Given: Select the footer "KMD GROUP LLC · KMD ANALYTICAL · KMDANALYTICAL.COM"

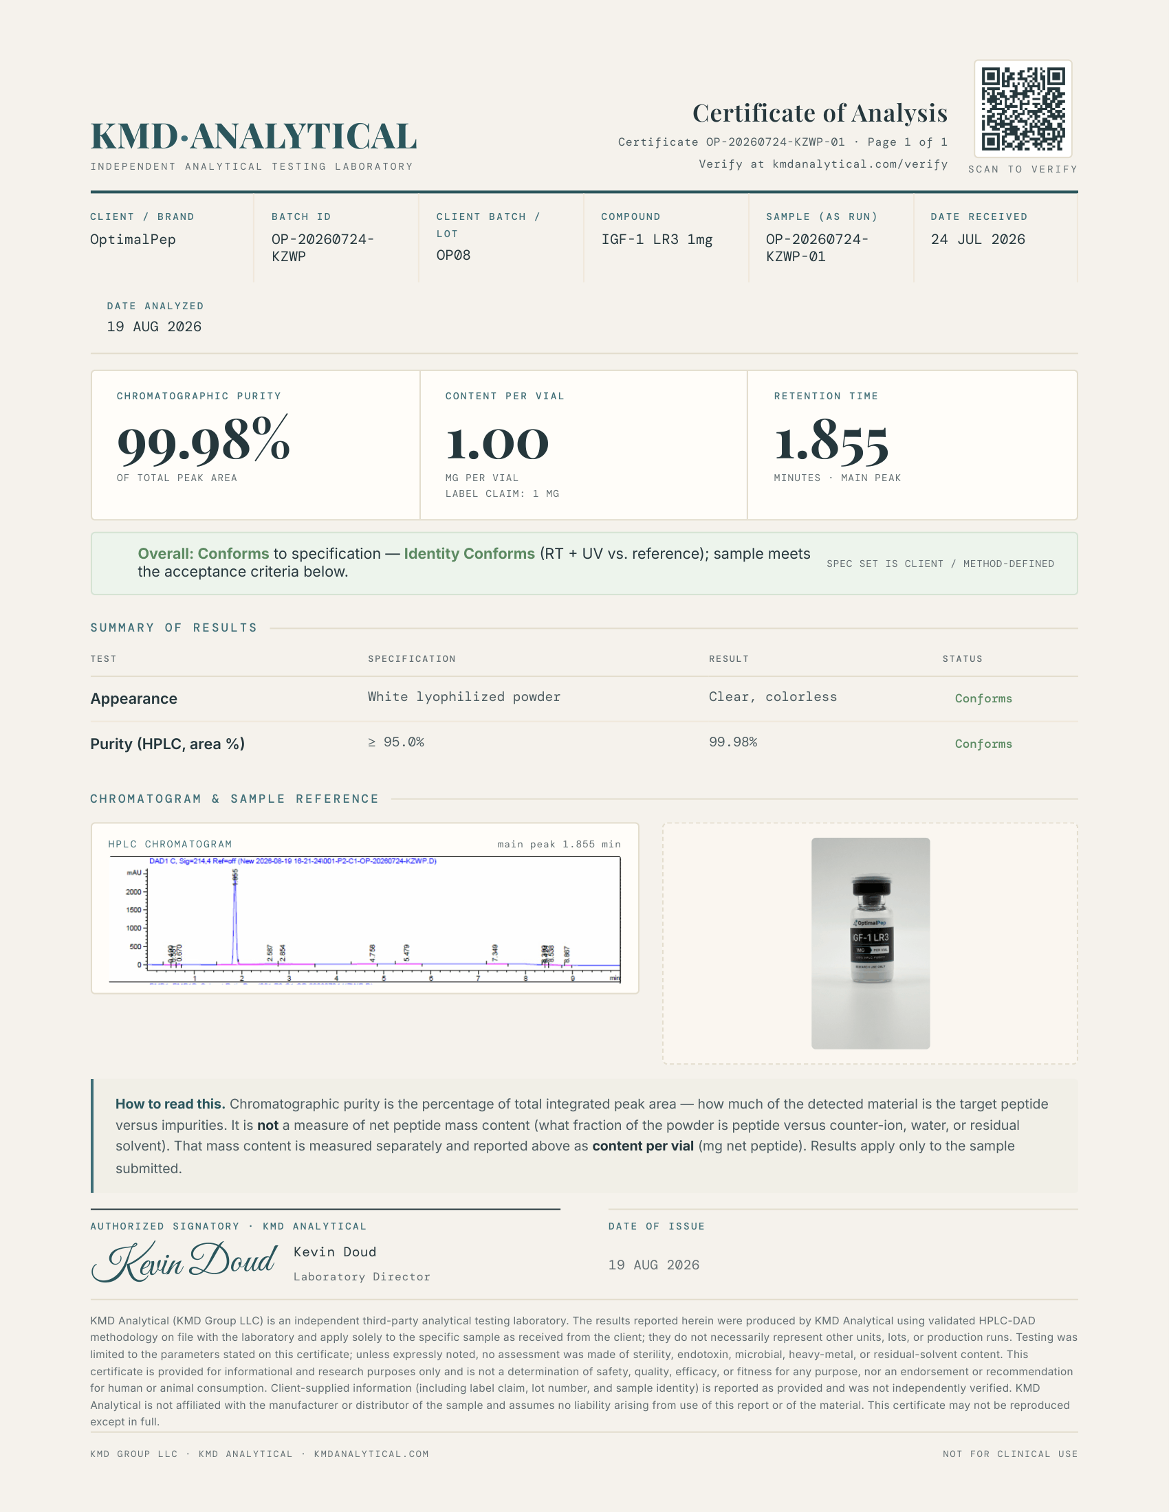Looking at the screenshot, I should click(260, 1454).
